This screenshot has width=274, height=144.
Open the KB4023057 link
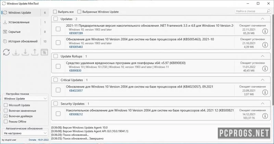(76, 91)
